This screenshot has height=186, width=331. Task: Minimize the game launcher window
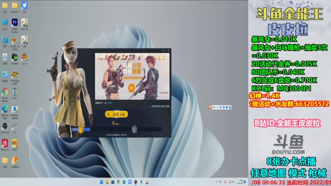(166, 50)
